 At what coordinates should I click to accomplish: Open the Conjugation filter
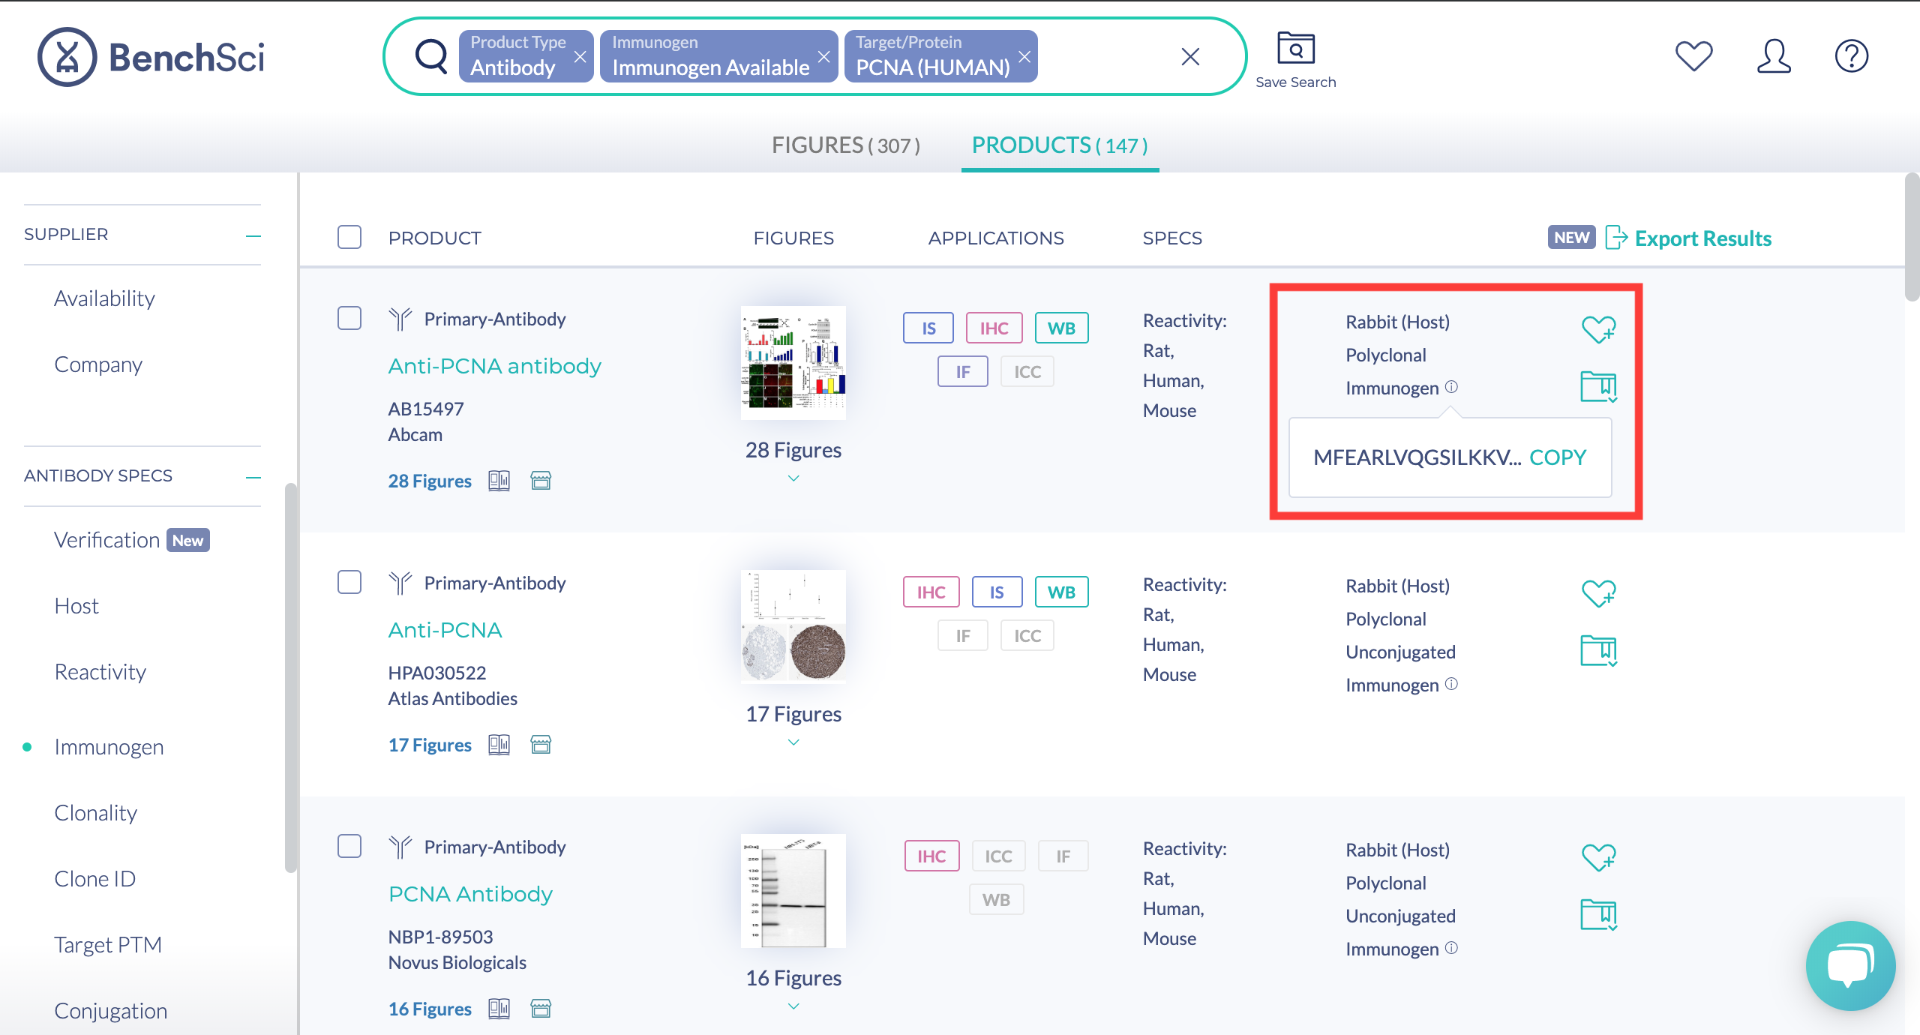[111, 1011]
